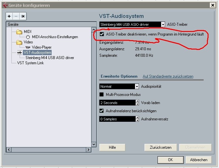The width and height of the screenshot is (219, 168).
Task: Select MIDI-Anschluss-Einstellungen tree entry
Action: pyautogui.click(x=55, y=37)
